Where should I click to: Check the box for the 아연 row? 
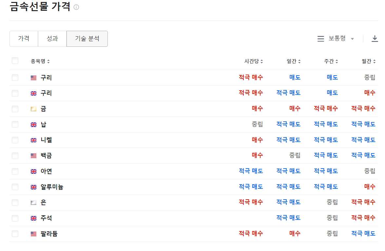click(15, 171)
